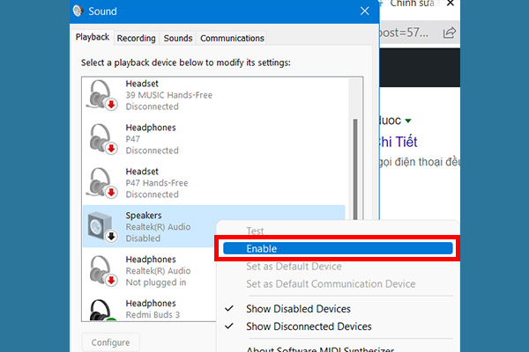Toggle Show Disabled Devices option
Image resolution: width=529 pixels, height=352 pixels.
298,309
